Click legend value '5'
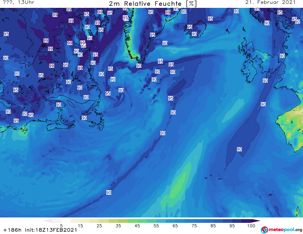 [x=61, y=226]
